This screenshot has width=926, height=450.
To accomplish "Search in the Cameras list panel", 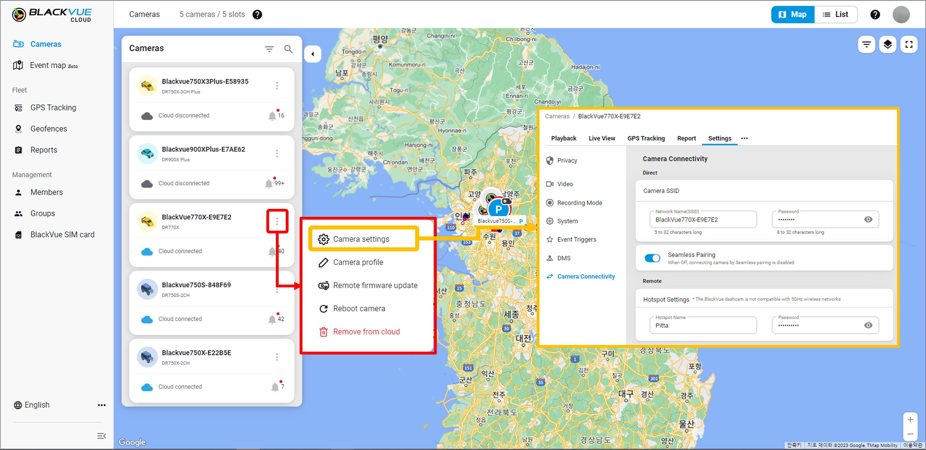I will click(288, 49).
